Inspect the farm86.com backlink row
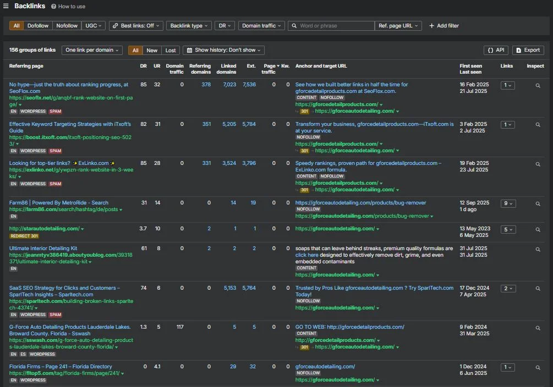Viewport: 553px width, 387px height. click(x=538, y=204)
